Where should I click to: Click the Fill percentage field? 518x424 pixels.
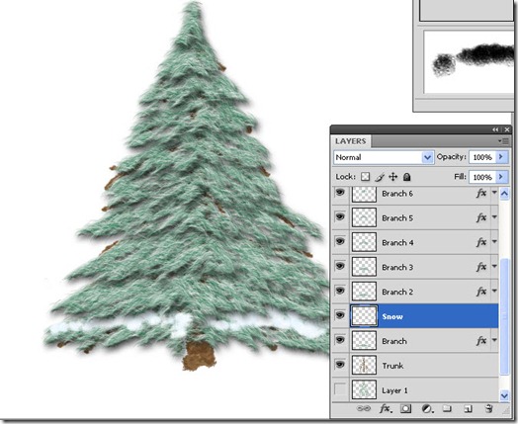(482, 177)
